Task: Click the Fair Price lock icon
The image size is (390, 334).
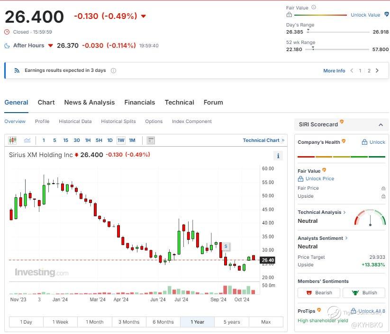Action: coord(383,188)
